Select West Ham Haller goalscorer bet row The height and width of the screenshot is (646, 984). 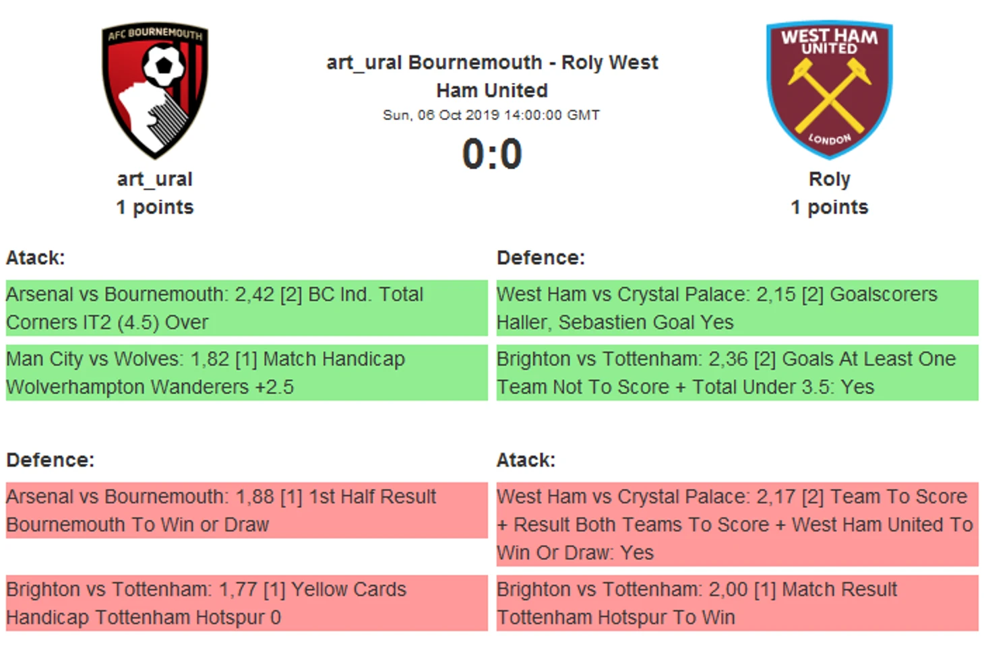click(737, 309)
